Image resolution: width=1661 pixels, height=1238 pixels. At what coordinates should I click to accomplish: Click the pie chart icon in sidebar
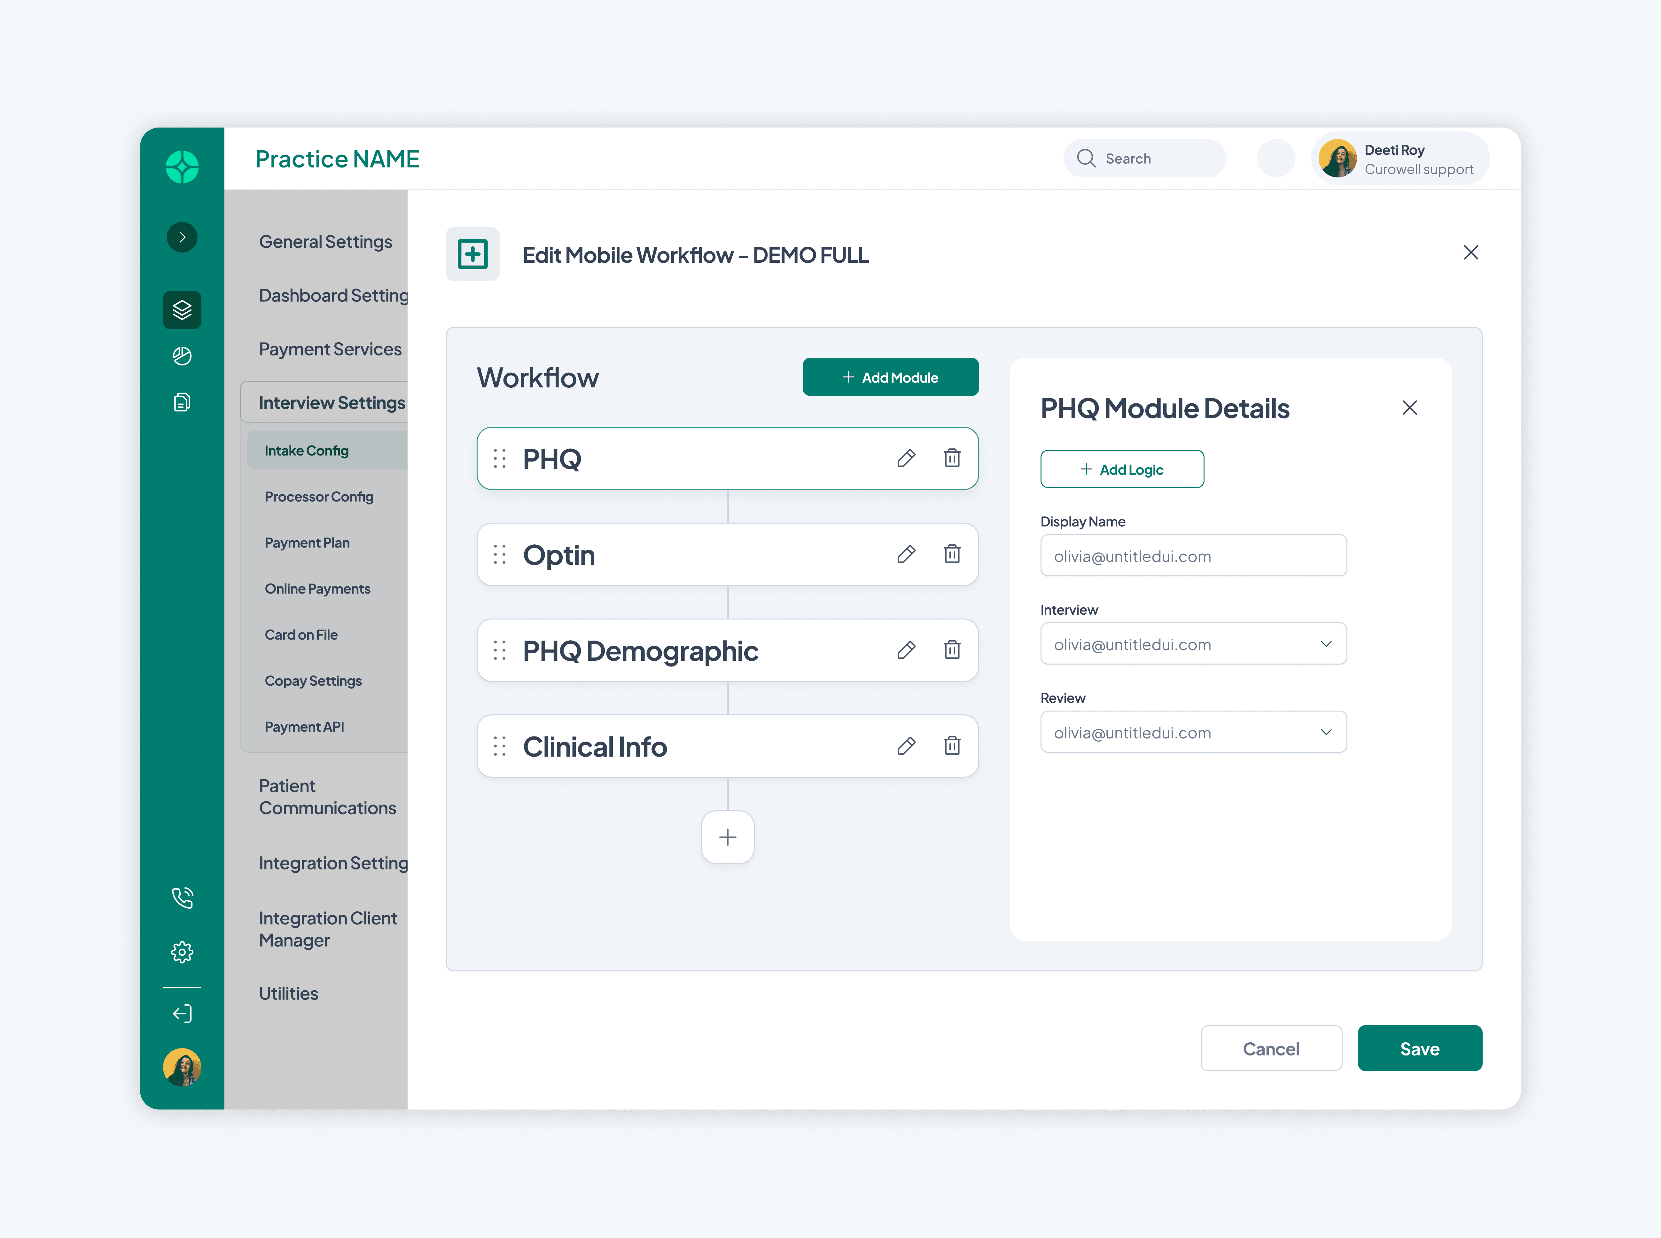pyautogui.click(x=182, y=356)
